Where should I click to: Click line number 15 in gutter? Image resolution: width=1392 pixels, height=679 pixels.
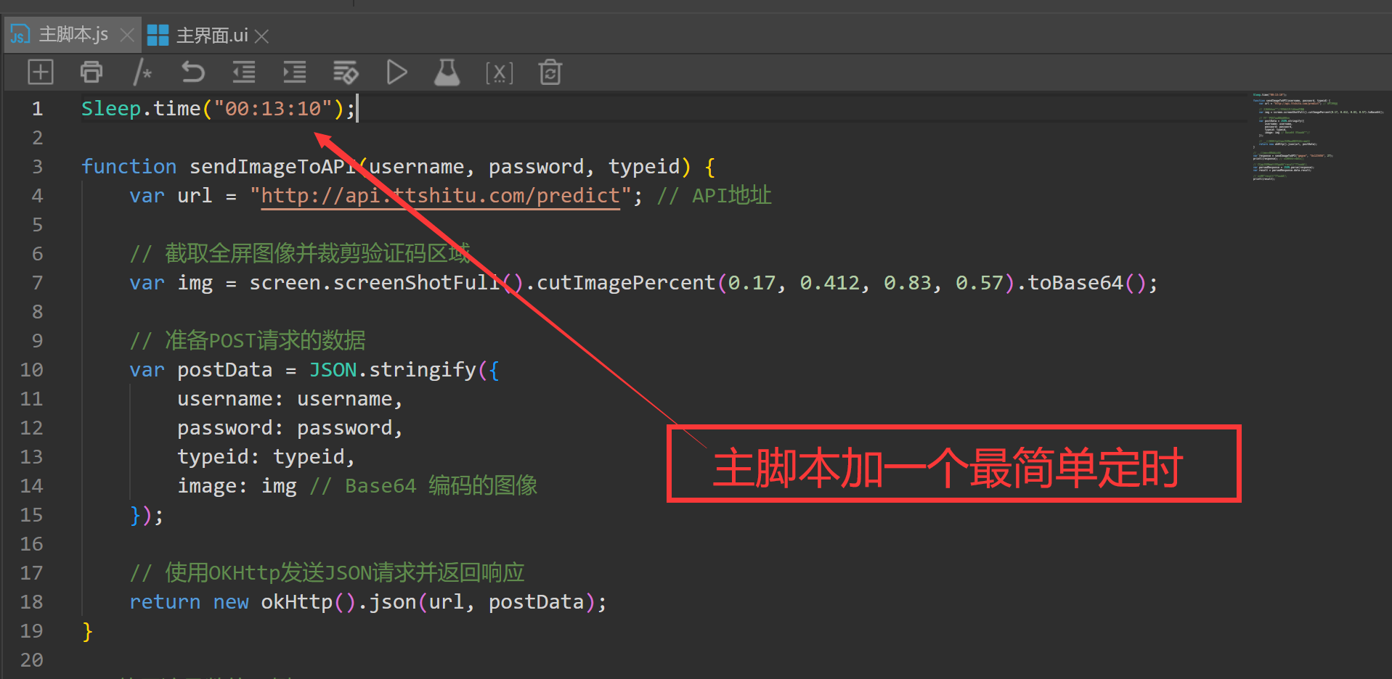[32, 515]
